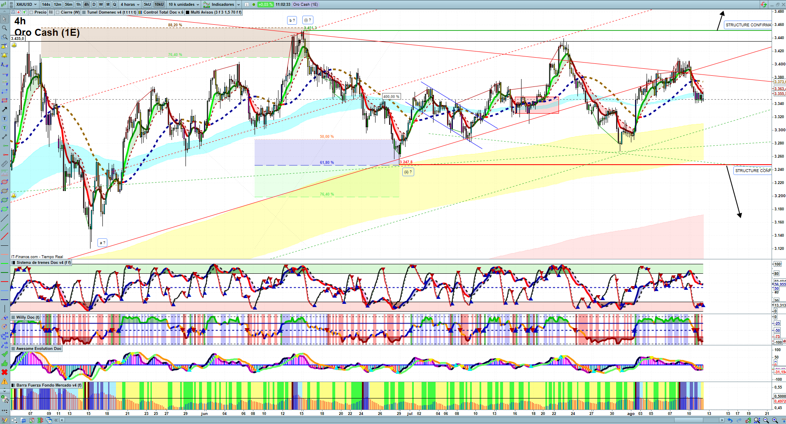Toggle the Multi Avisos indicator label
786x424 pixels.
coord(213,12)
